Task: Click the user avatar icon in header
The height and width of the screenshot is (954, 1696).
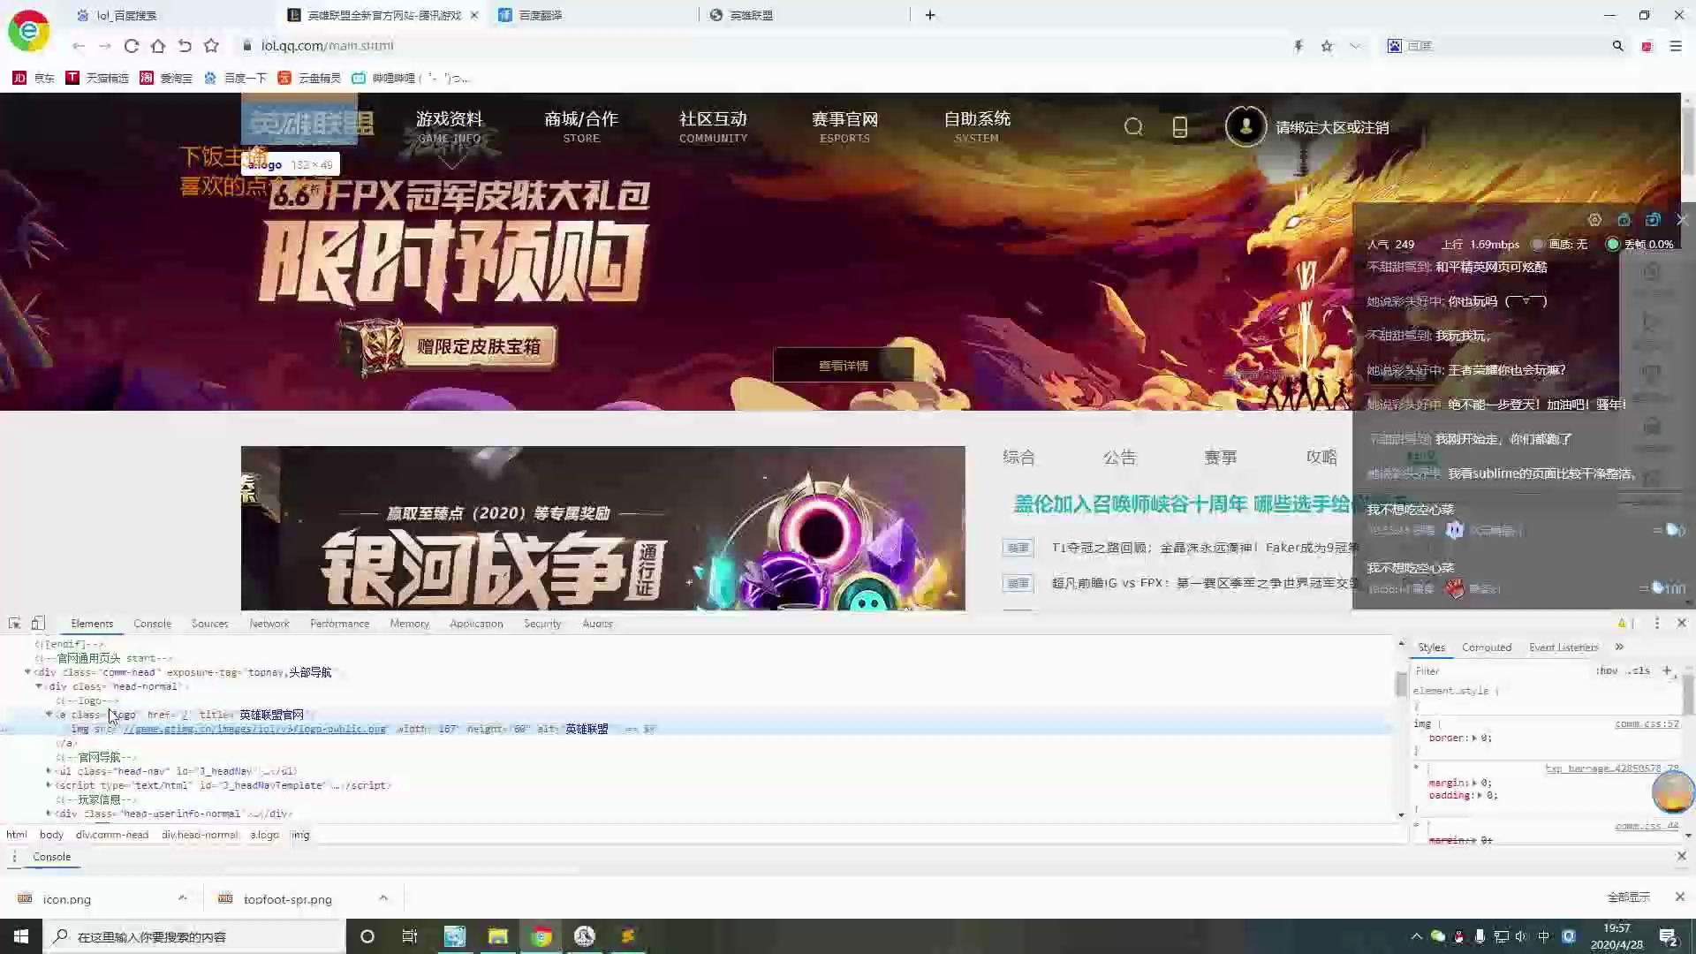Action: pyautogui.click(x=1245, y=126)
